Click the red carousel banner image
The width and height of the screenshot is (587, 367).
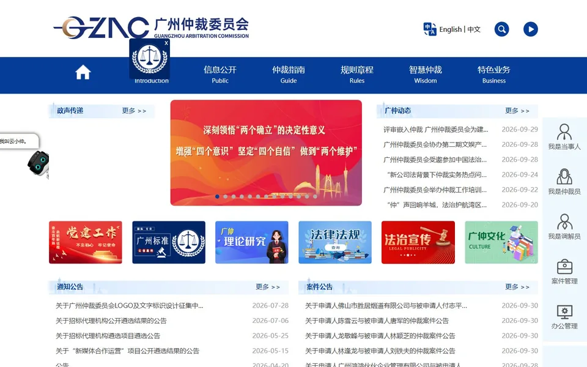pyautogui.click(x=266, y=152)
